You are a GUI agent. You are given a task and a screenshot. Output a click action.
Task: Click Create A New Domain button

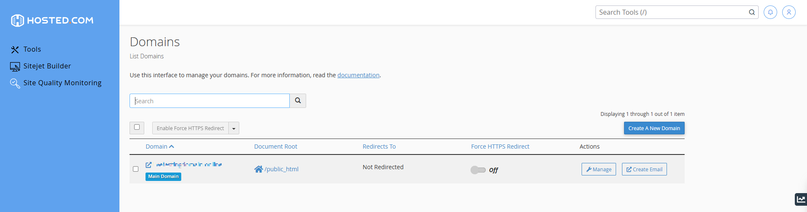[654, 128]
